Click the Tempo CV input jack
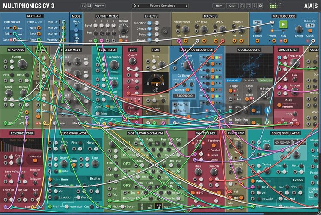 click(257, 41)
